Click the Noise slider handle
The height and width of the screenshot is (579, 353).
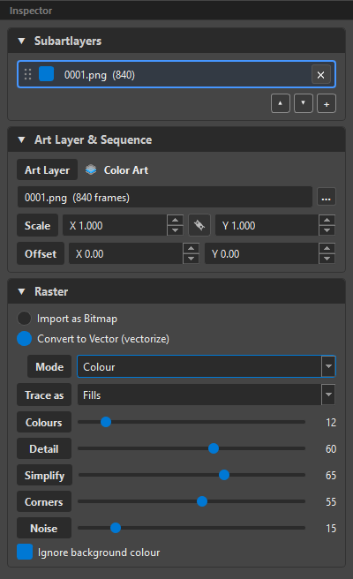pos(116,528)
